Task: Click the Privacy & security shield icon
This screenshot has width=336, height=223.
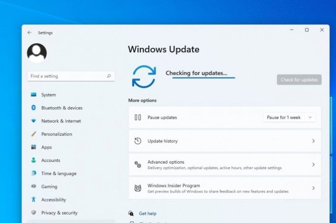Action: point(34,213)
